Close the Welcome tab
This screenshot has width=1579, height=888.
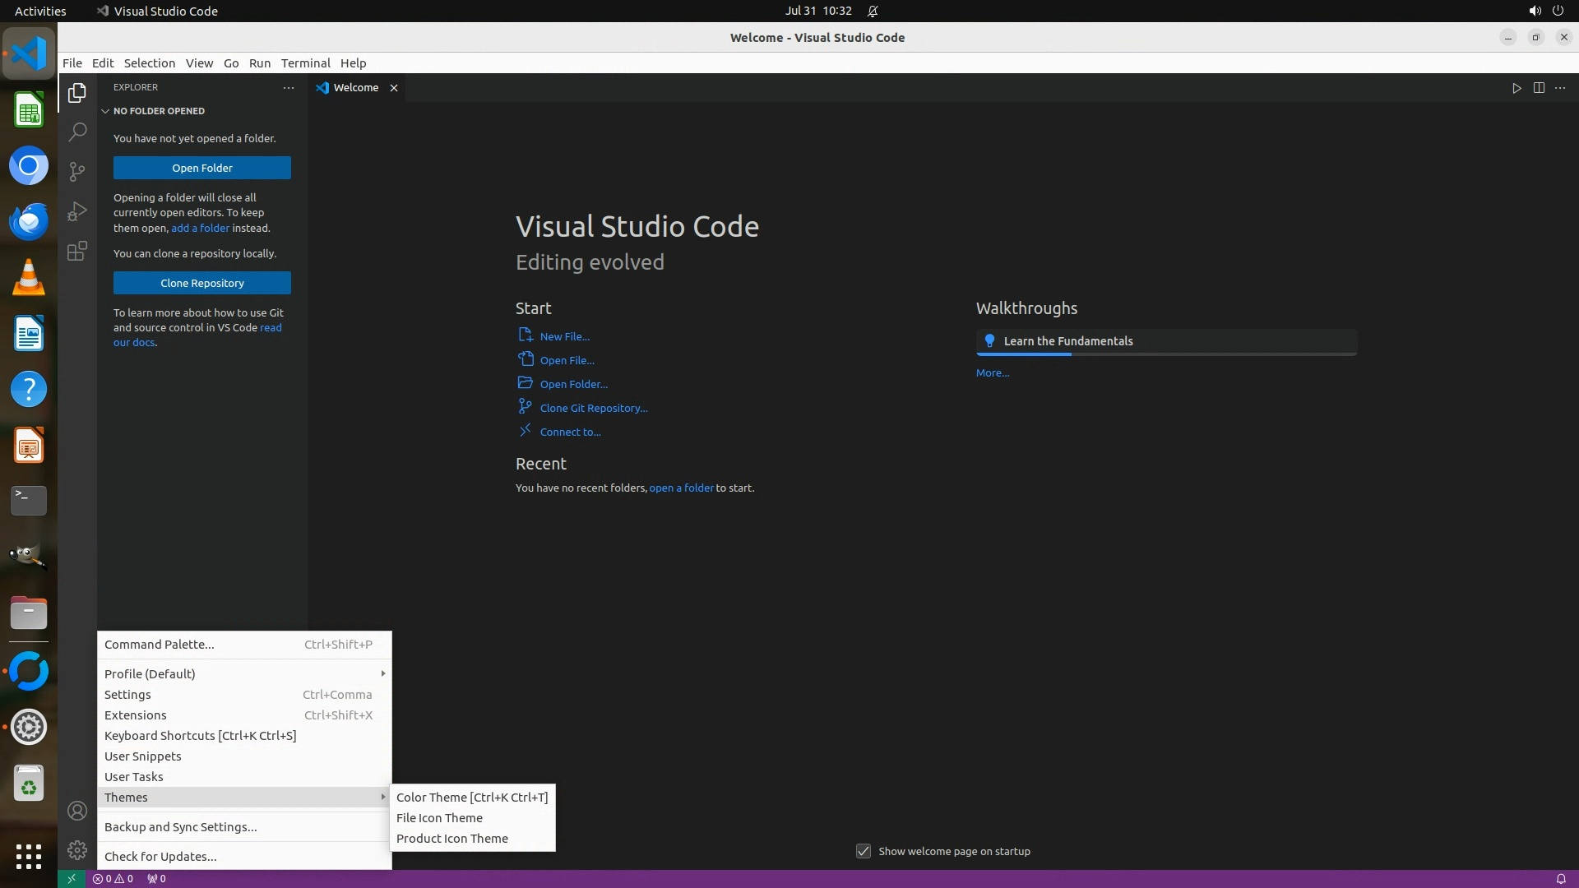394,88
